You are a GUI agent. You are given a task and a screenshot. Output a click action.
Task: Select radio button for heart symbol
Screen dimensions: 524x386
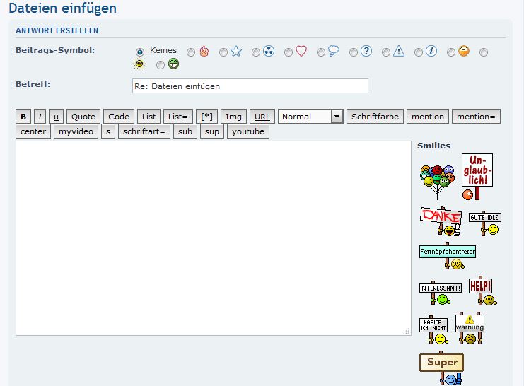[289, 52]
